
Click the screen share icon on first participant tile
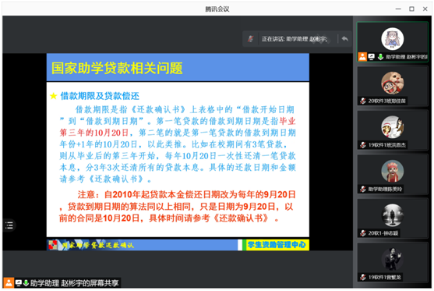pos(372,57)
